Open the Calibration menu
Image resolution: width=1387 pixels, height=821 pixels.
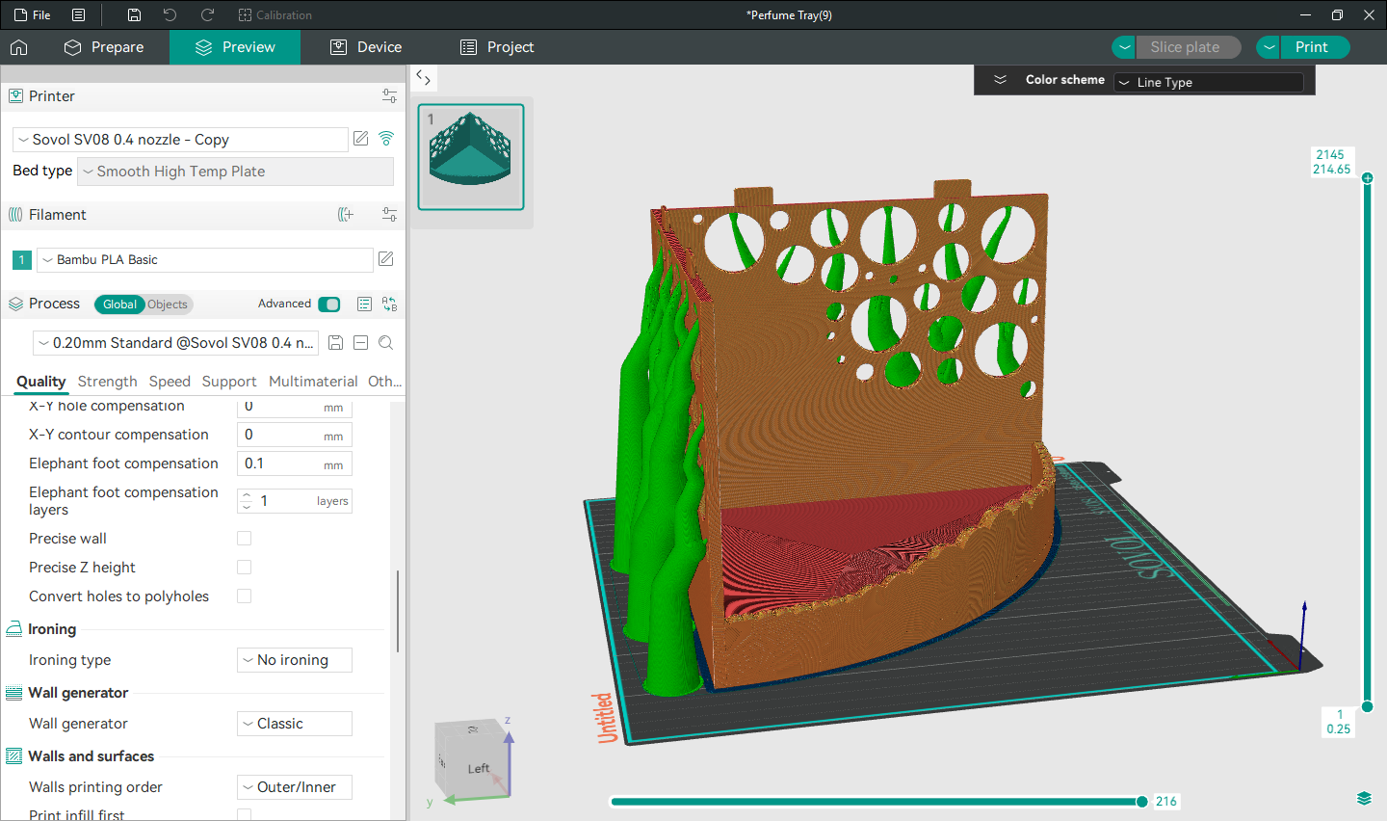point(275,14)
